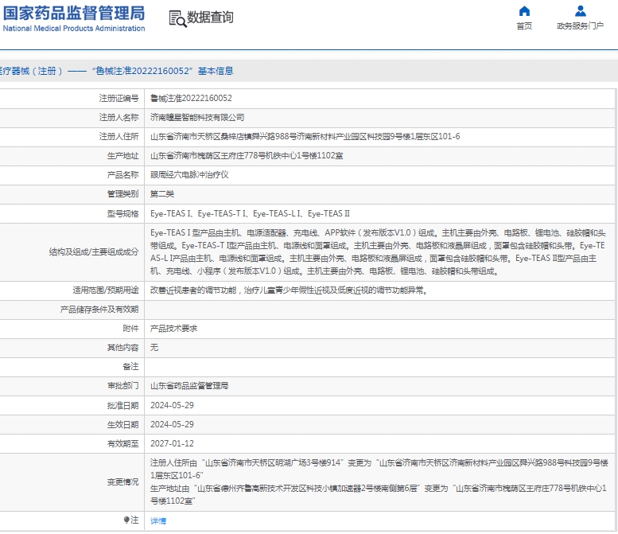
Task: Click the 管理类别 row label
Action: [122, 194]
